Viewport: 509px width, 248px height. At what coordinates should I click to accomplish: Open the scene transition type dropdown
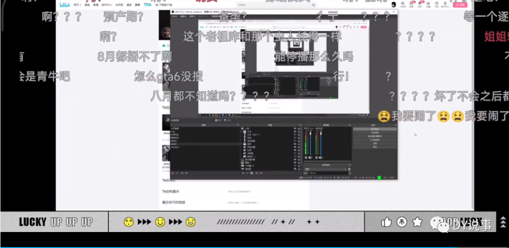(325, 169)
